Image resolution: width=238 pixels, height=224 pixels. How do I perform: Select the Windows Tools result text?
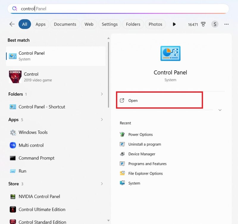click(x=33, y=132)
